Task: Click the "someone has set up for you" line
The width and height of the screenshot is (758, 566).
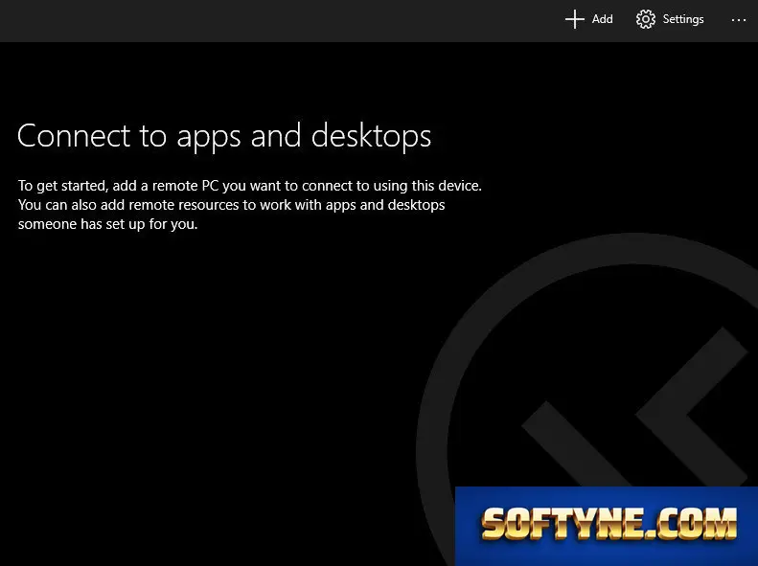Action: [x=107, y=224]
